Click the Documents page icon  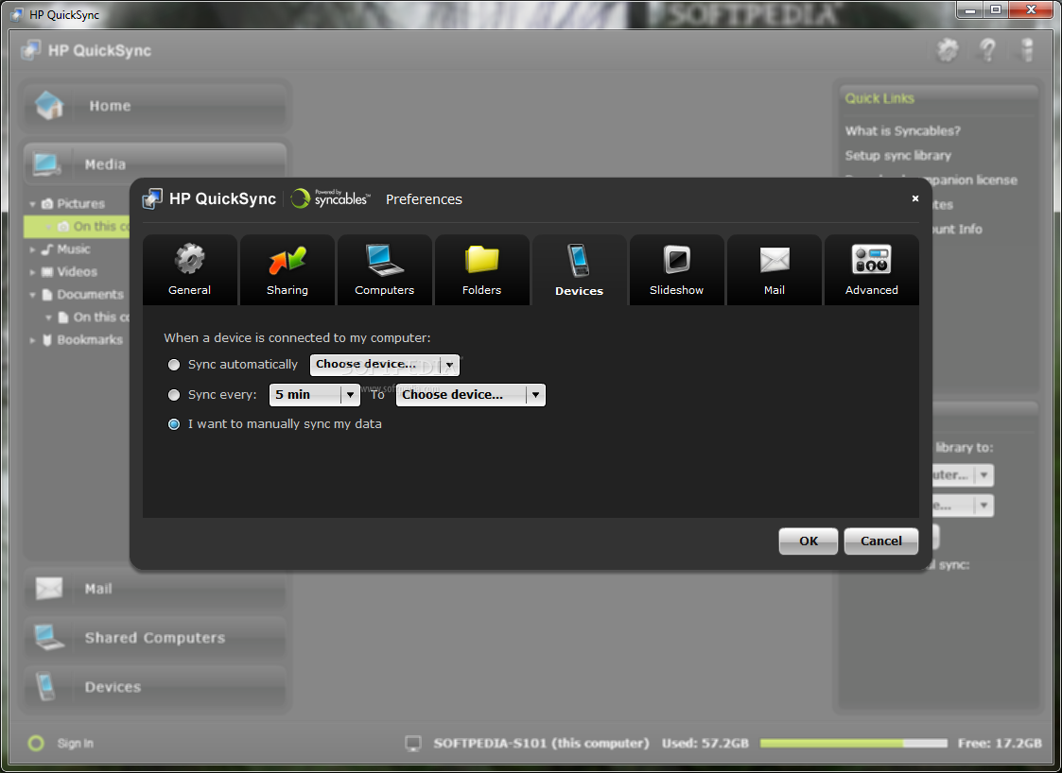tap(47, 295)
